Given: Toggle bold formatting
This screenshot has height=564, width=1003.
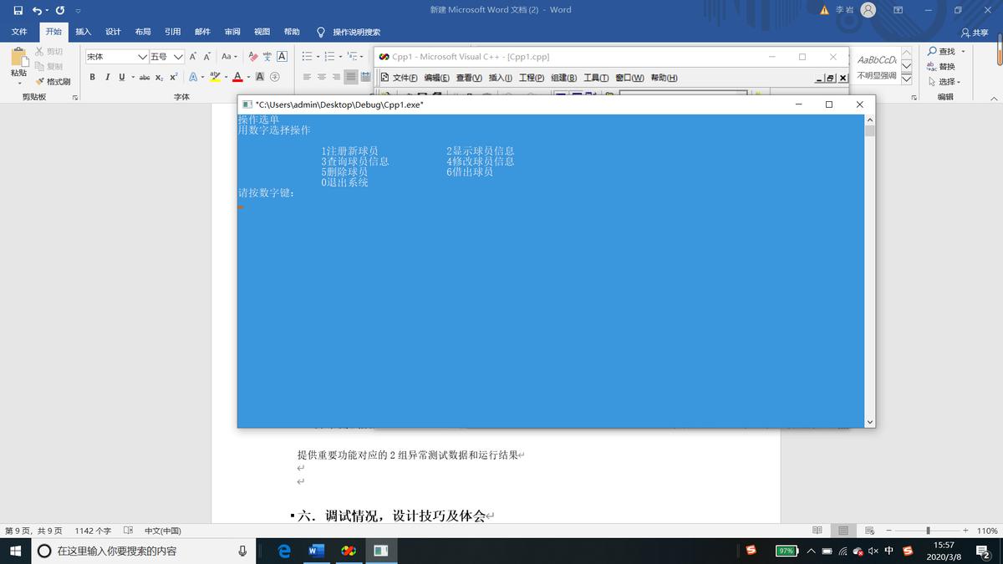Looking at the screenshot, I should (92, 77).
